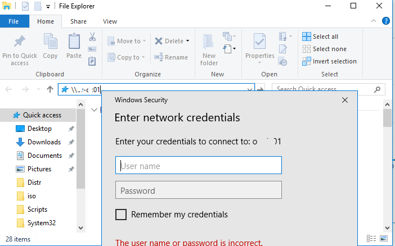Expand the address bar history dropdown

coord(250,89)
